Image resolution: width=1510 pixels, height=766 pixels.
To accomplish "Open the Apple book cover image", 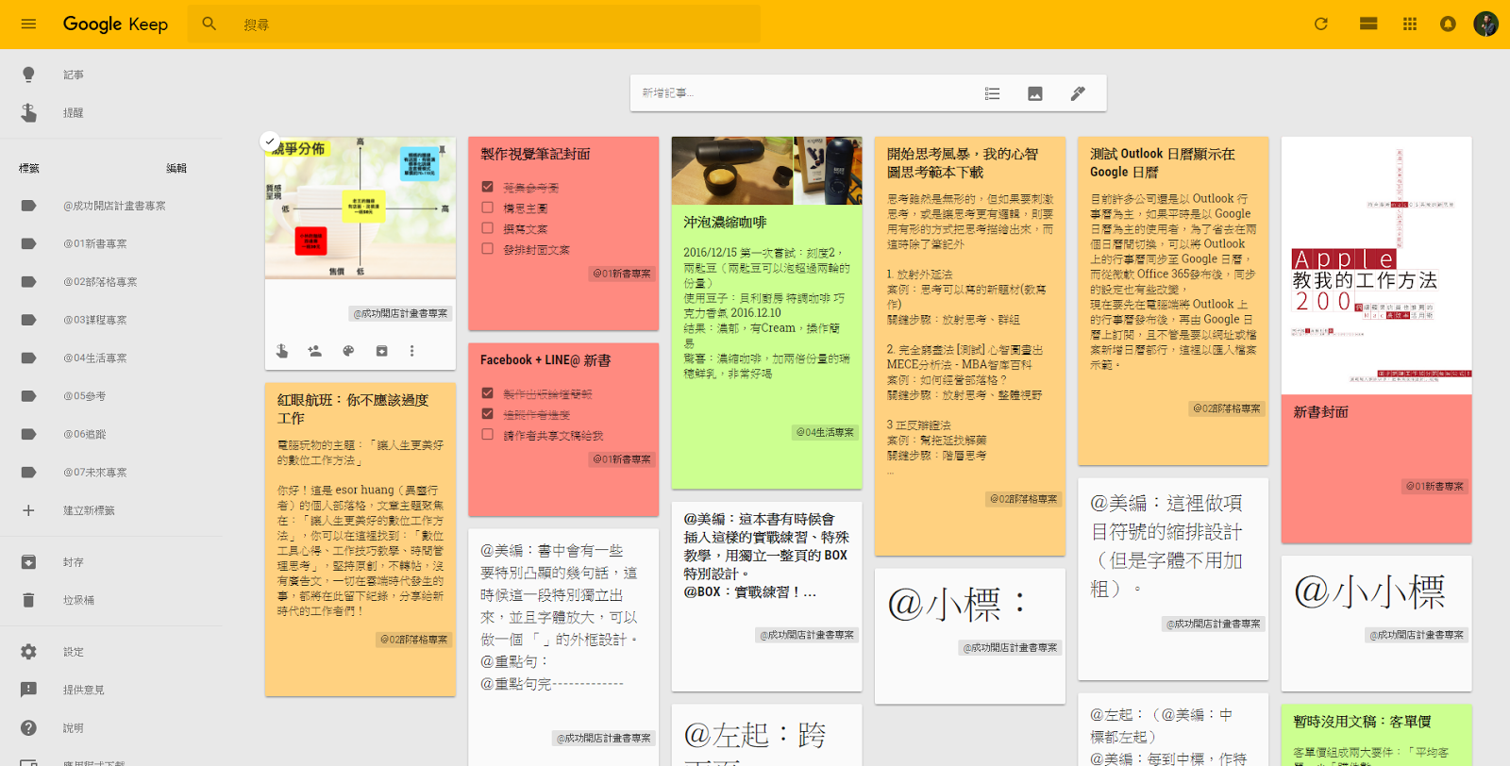I will (x=1377, y=265).
